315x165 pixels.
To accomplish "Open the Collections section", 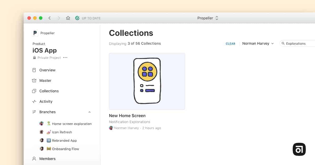I will [49, 91].
